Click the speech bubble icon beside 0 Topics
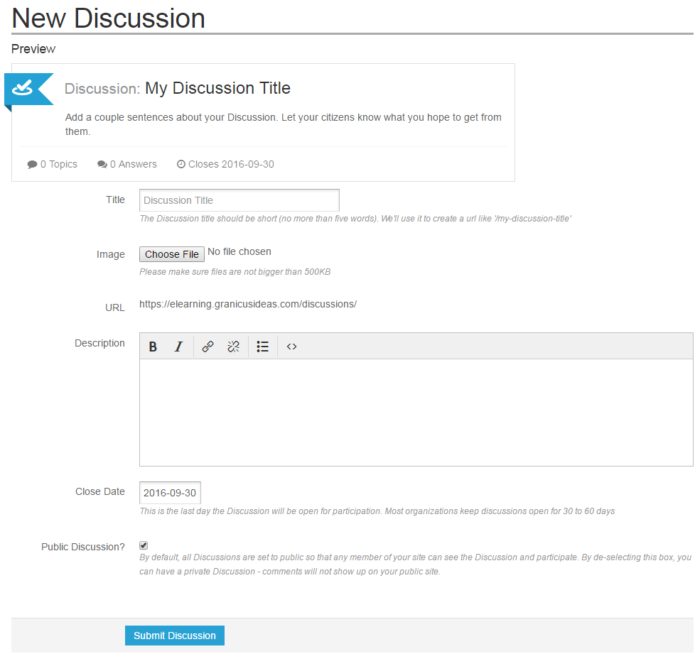 [x=32, y=165]
